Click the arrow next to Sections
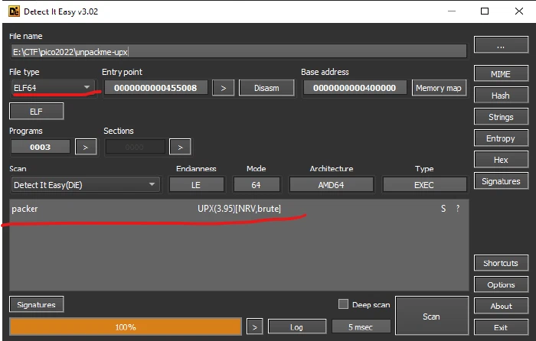Screen dimensions: 536x341 180,147
